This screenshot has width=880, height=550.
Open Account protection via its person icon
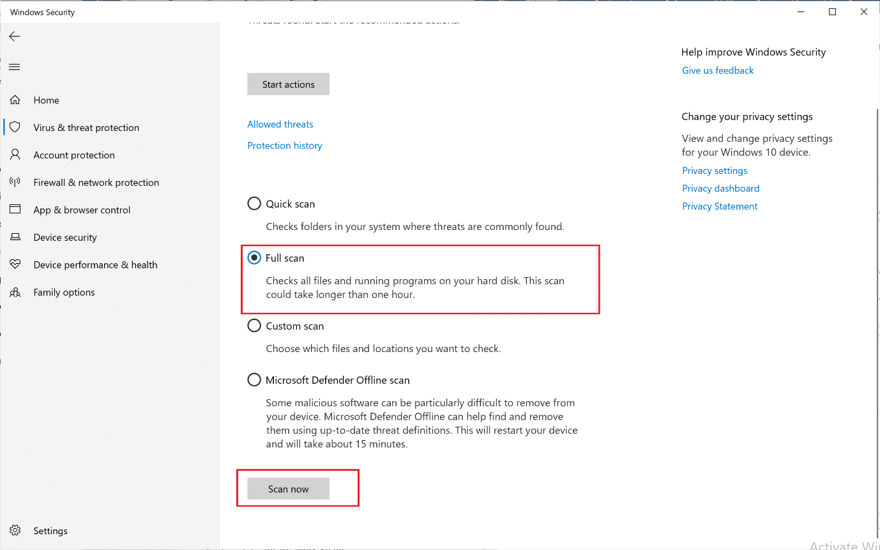click(x=15, y=155)
